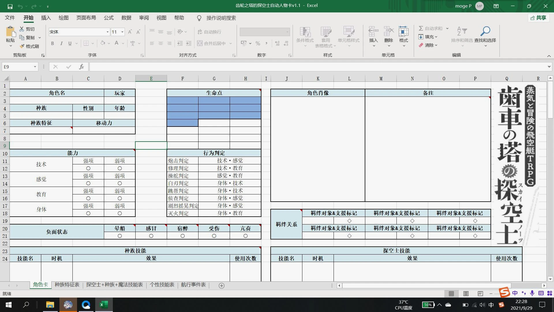Click the Cut scissors icon

pos(22,29)
